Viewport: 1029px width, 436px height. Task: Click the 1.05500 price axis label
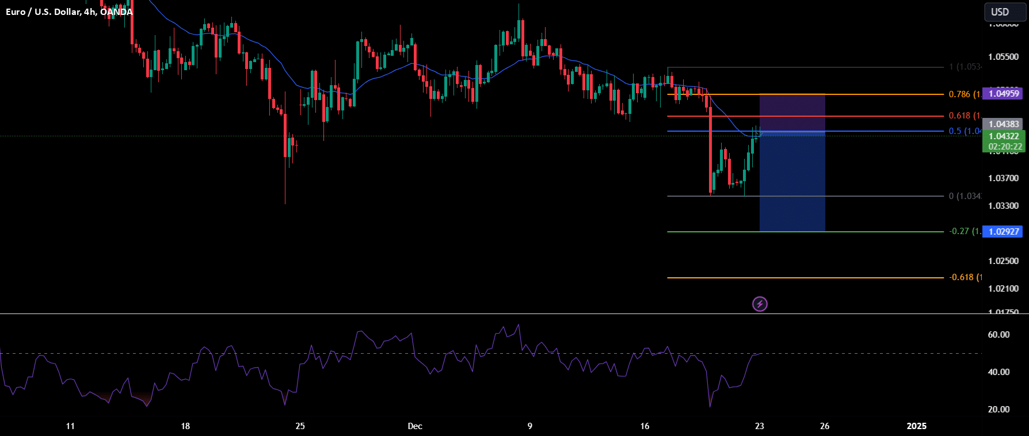1003,57
